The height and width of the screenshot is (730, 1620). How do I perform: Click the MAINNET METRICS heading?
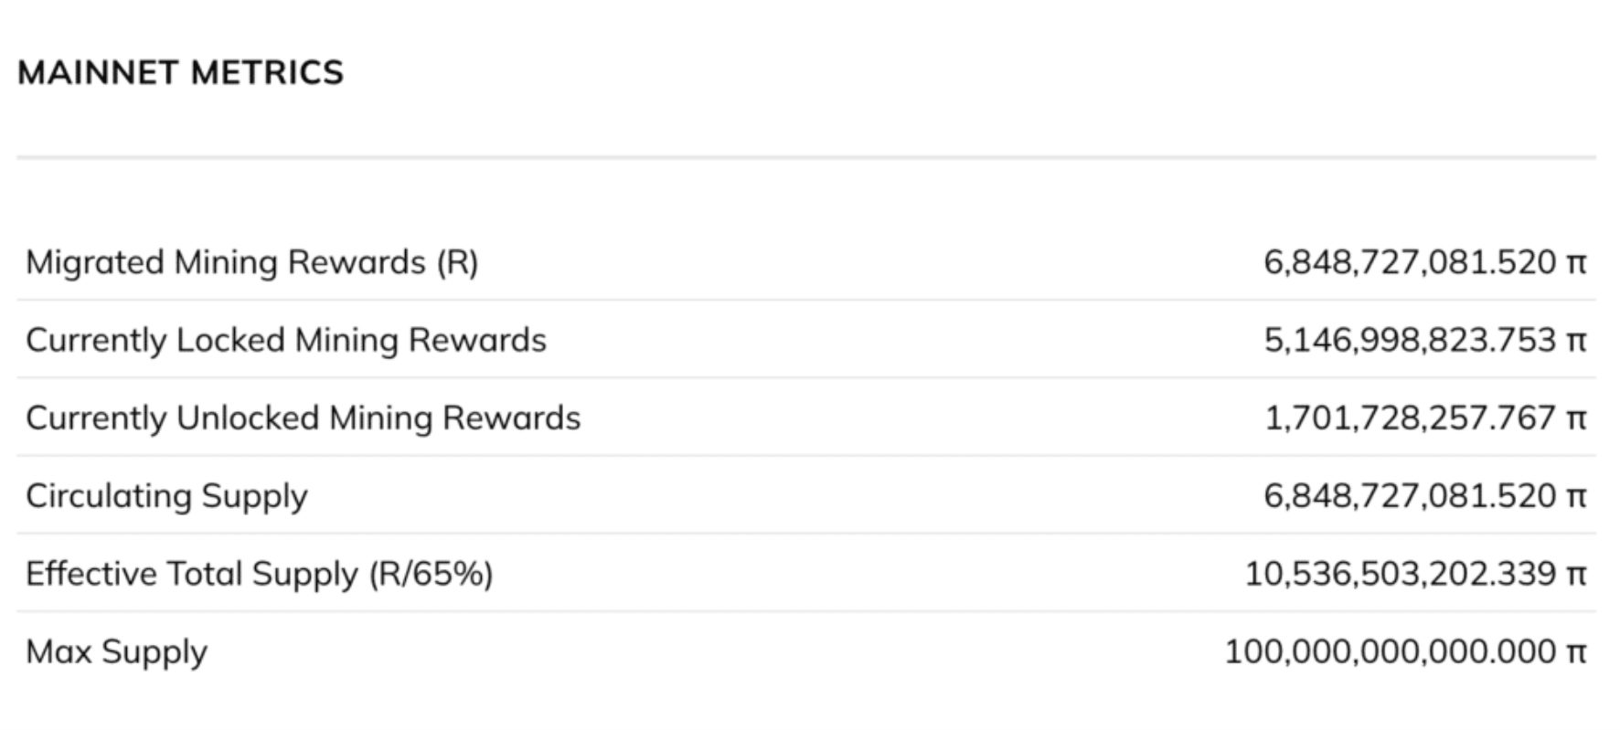180,72
